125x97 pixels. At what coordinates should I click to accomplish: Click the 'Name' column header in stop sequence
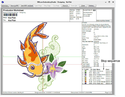coord(98,70)
